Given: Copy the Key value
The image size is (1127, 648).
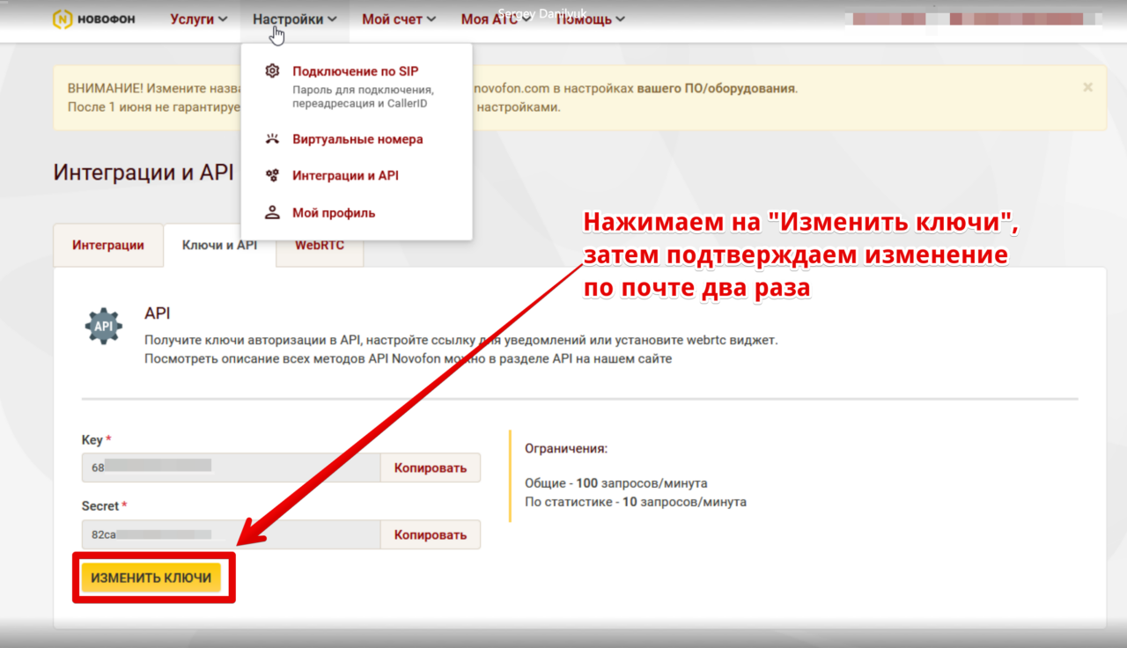Looking at the screenshot, I should pos(431,468).
